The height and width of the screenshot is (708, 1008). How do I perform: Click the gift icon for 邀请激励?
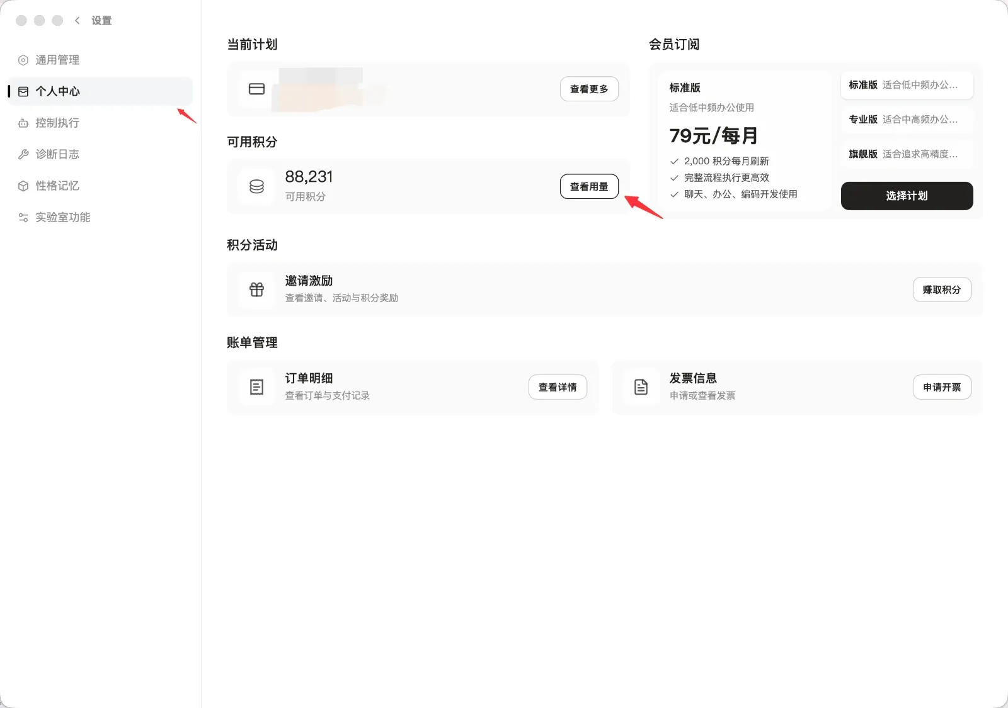pyautogui.click(x=257, y=289)
